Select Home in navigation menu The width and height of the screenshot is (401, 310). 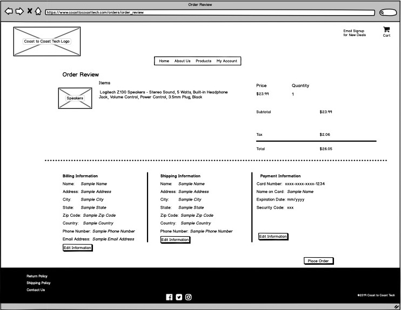click(x=164, y=61)
